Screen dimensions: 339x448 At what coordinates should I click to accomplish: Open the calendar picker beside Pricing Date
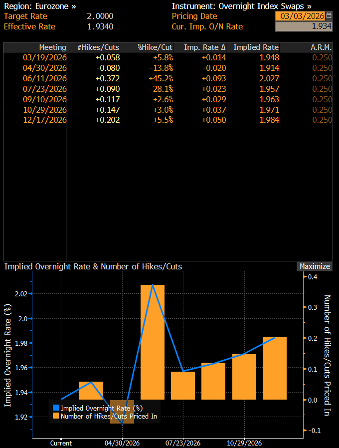tap(328, 16)
